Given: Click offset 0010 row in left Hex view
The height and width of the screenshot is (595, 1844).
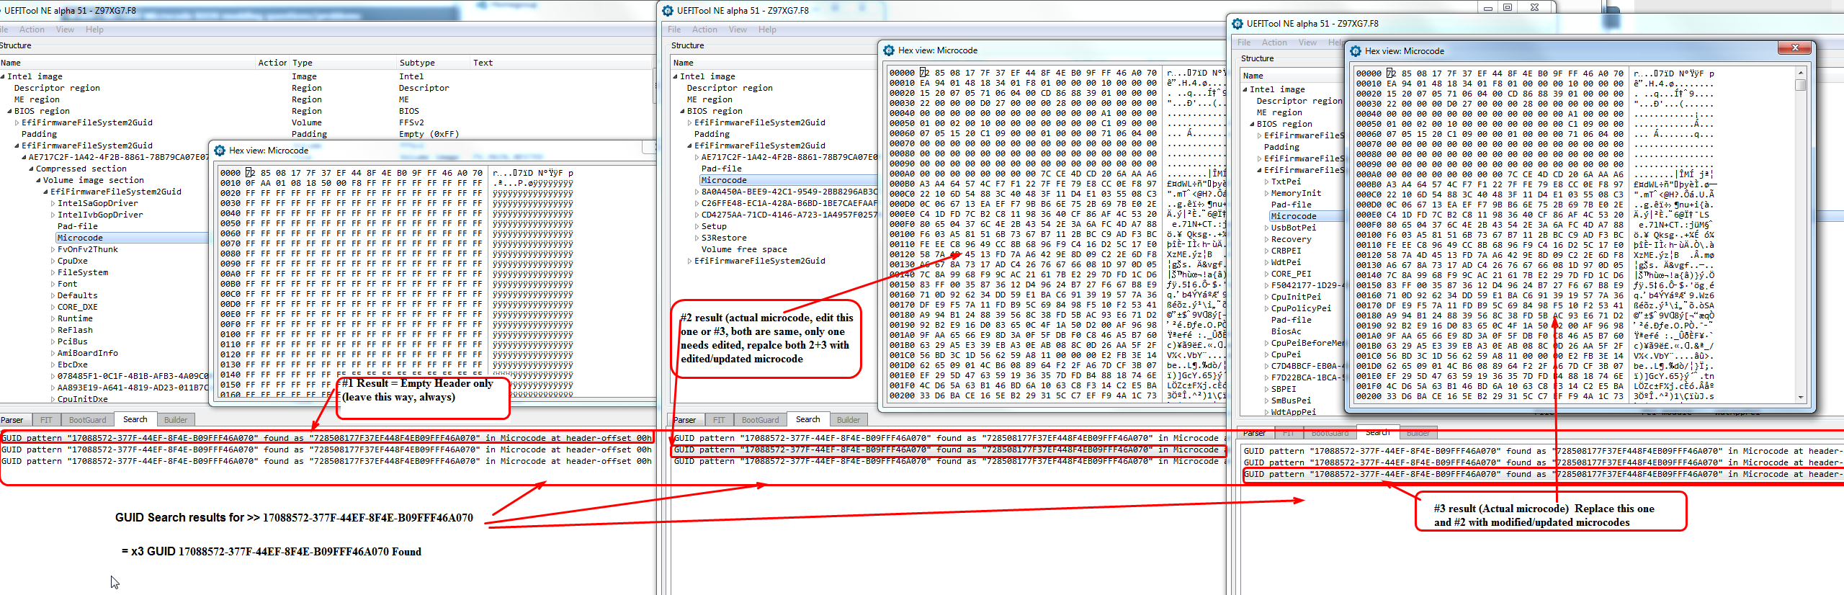Looking at the screenshot, I should click(x=397, y=183).
